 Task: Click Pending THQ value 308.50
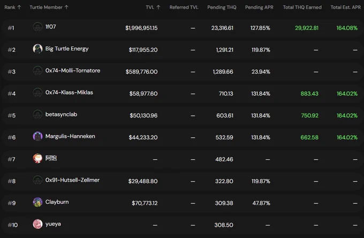point(224,225)
